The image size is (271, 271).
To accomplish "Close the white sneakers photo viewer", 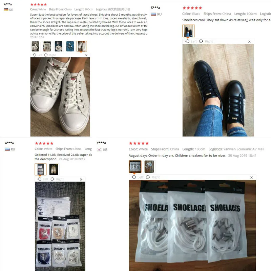I will coord(86,55).
